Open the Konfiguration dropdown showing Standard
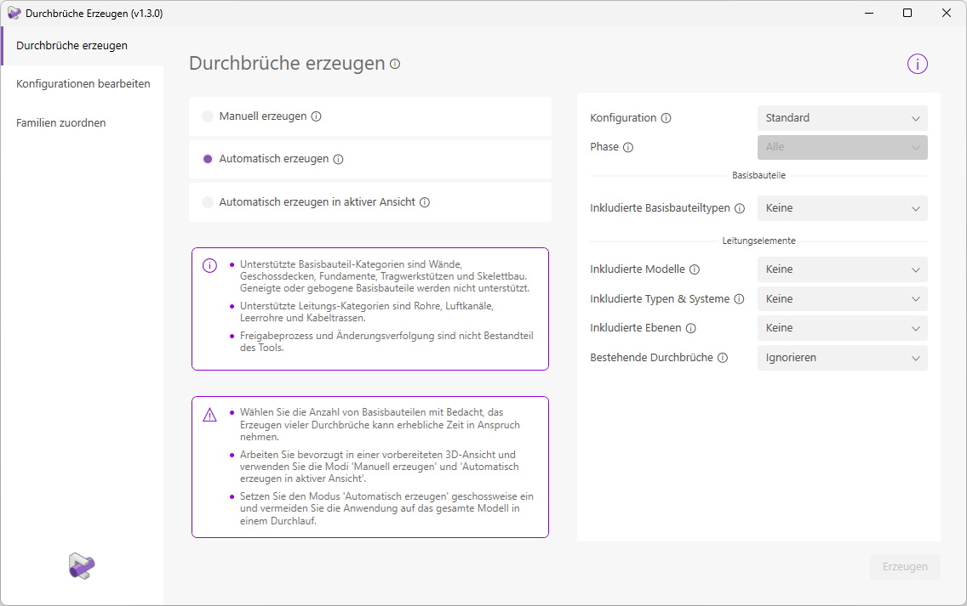 (842, 118)
